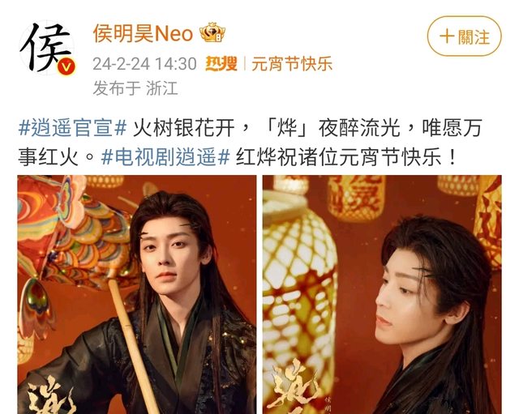Screen dimensions: 519x414
Task: Open the 侯 profile avatar
Action: click(x=47, y=48)
